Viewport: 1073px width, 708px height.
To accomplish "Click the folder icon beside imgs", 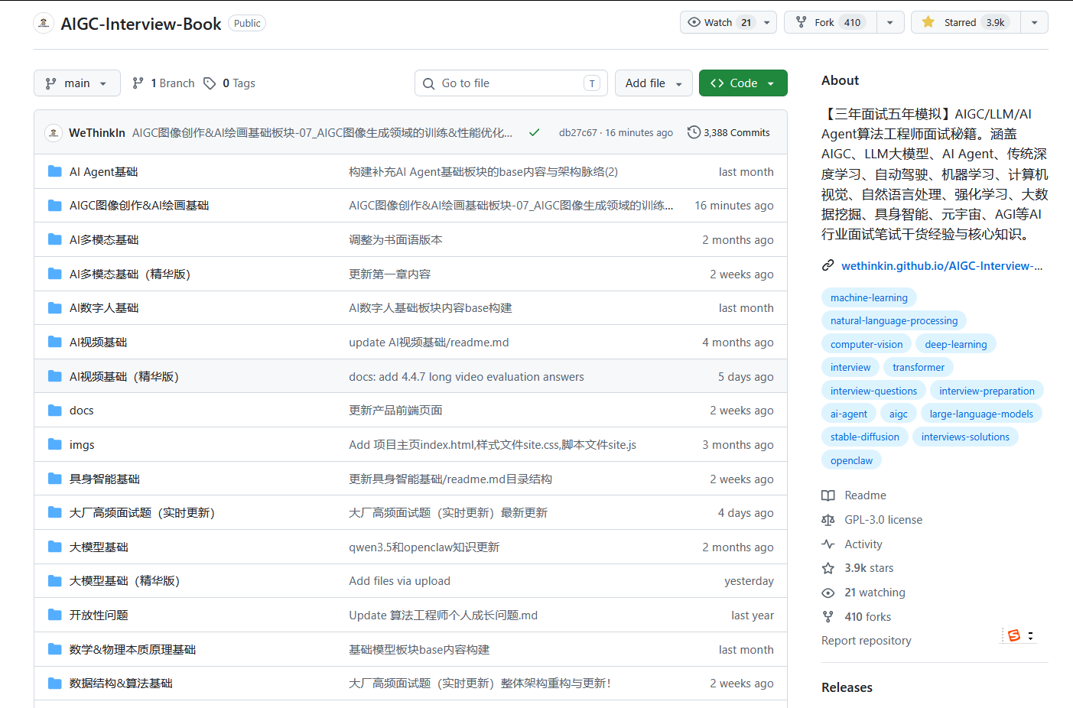I will coord(55,444).
